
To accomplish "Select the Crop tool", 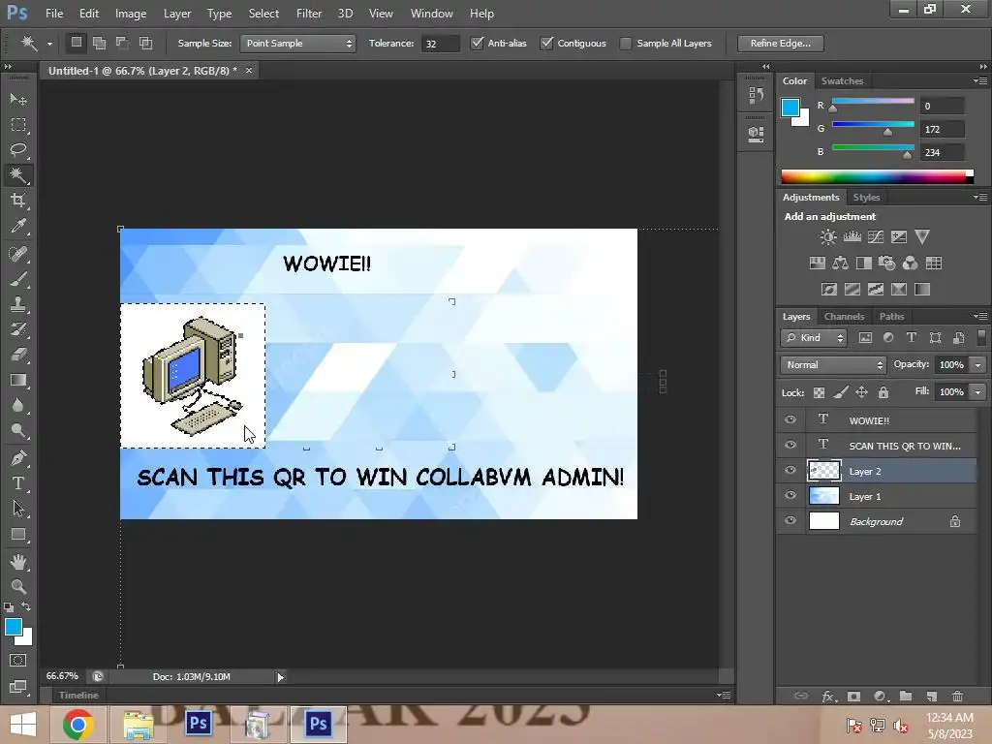I will [x=18, y=201].
